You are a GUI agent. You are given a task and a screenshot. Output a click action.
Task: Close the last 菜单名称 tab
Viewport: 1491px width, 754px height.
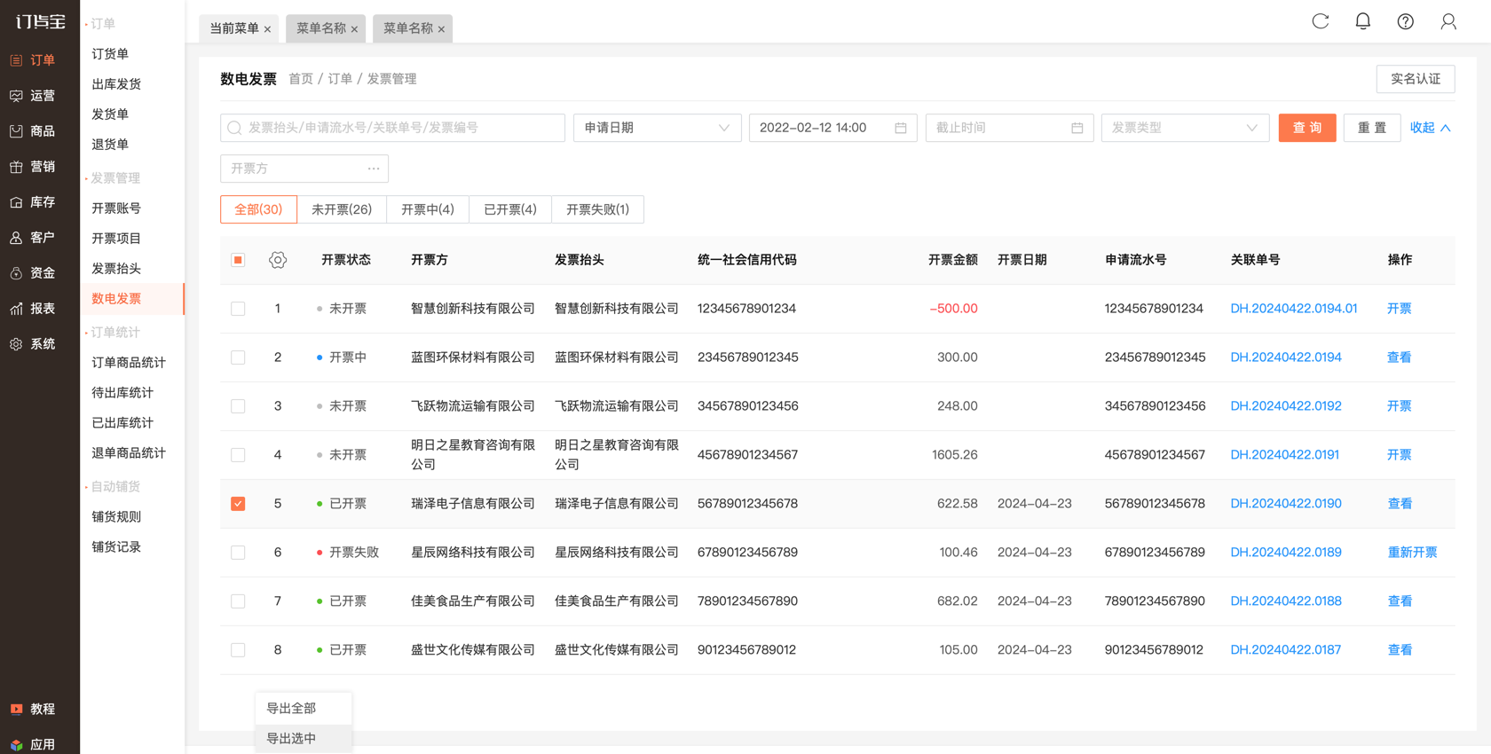point(441,29)
